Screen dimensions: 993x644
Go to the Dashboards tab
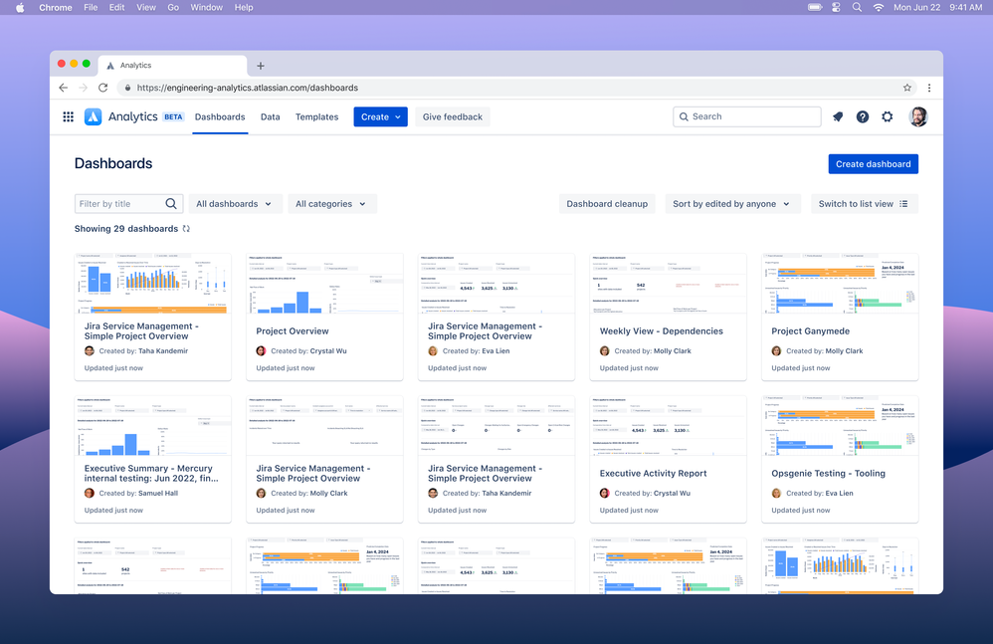pyautogui.click(x=220, y=116)
